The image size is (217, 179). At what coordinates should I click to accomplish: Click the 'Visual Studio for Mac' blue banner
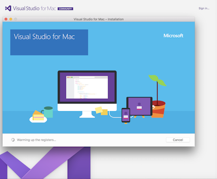click(49, 42)
